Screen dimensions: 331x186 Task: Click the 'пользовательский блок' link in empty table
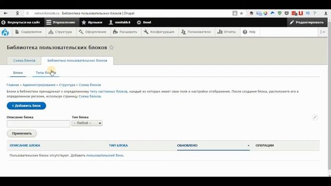[x=105, y=156]
